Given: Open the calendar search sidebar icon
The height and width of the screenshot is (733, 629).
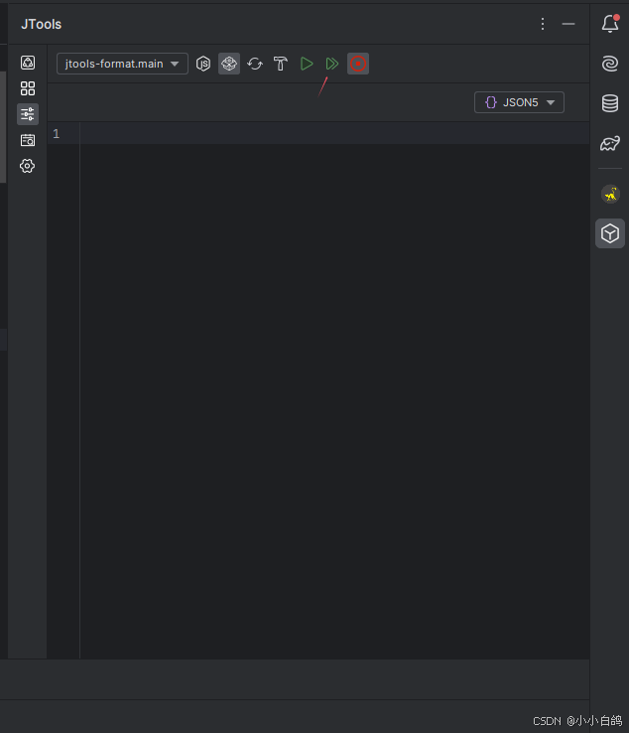Looking at the screenshot, I should (x=28, y=140).
